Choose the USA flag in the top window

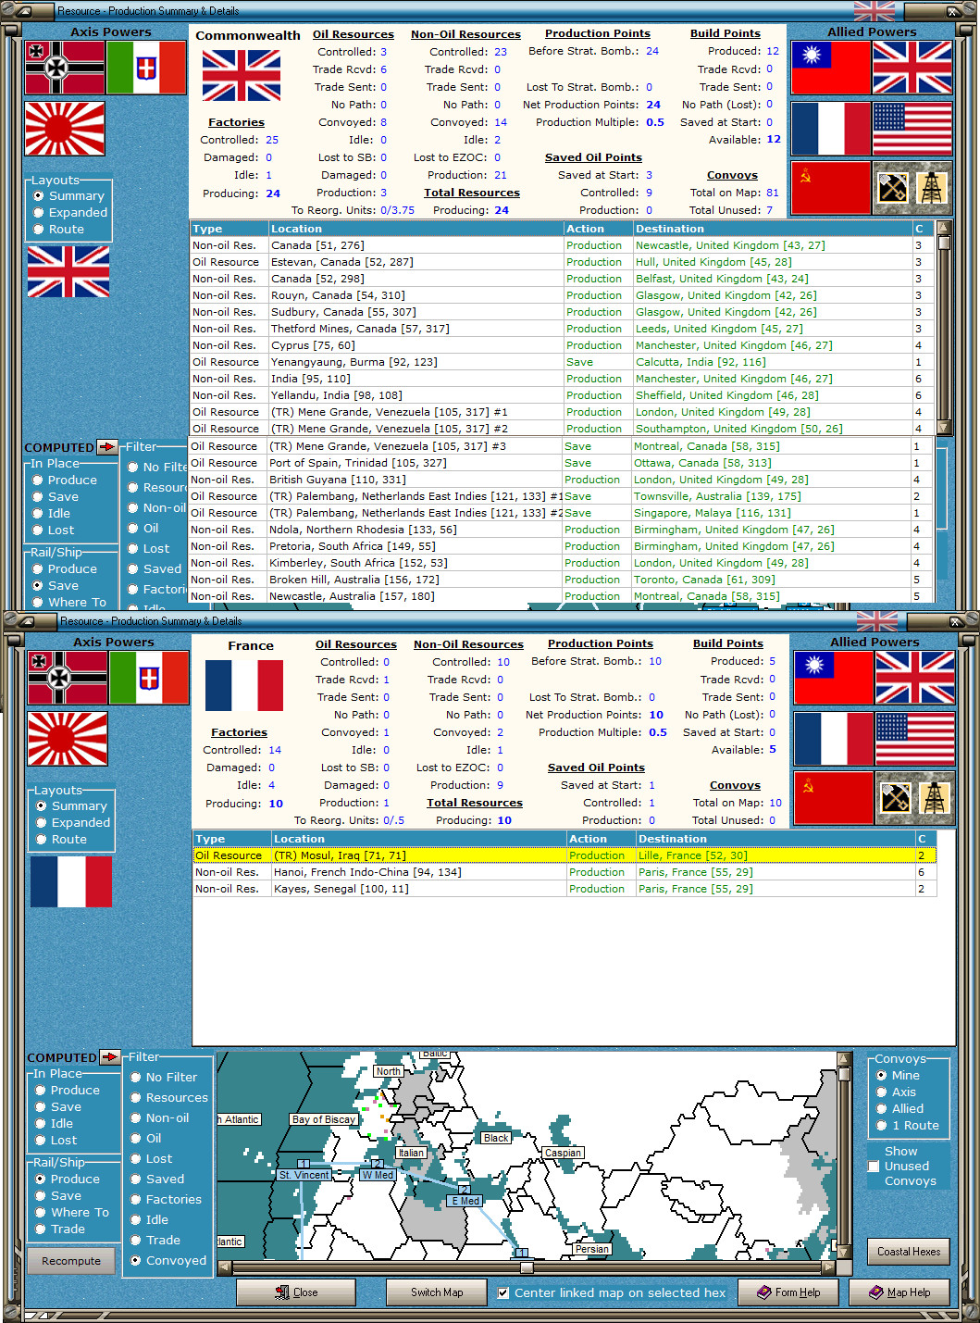coord(912,129)
